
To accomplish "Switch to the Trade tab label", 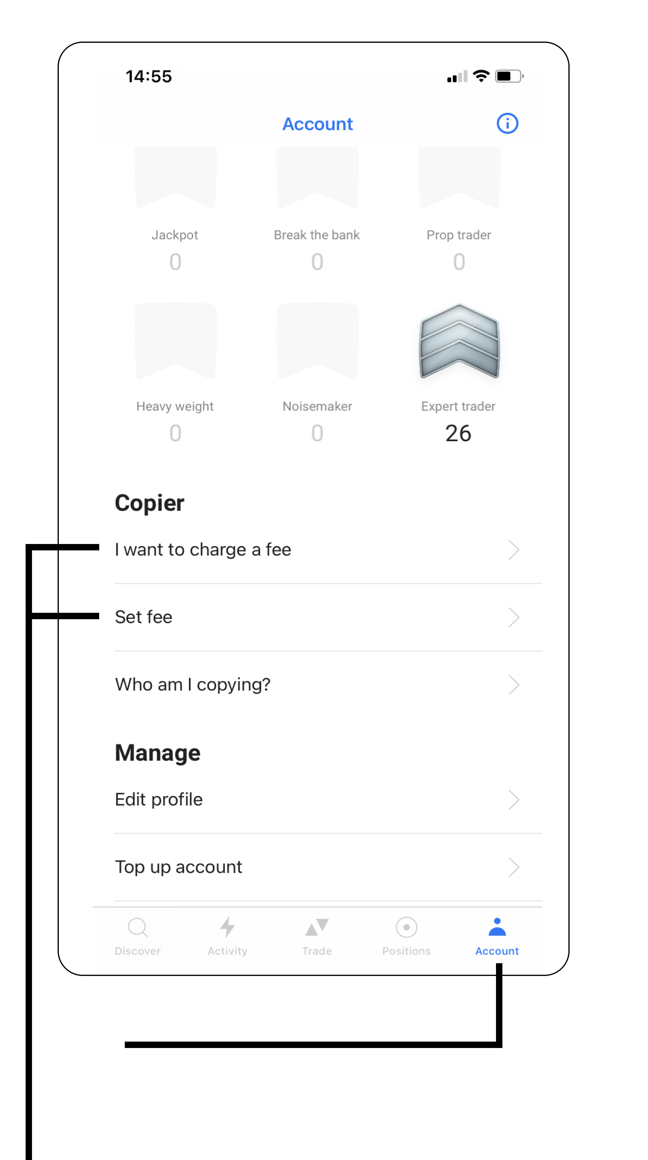I will [x=316, y=951].
